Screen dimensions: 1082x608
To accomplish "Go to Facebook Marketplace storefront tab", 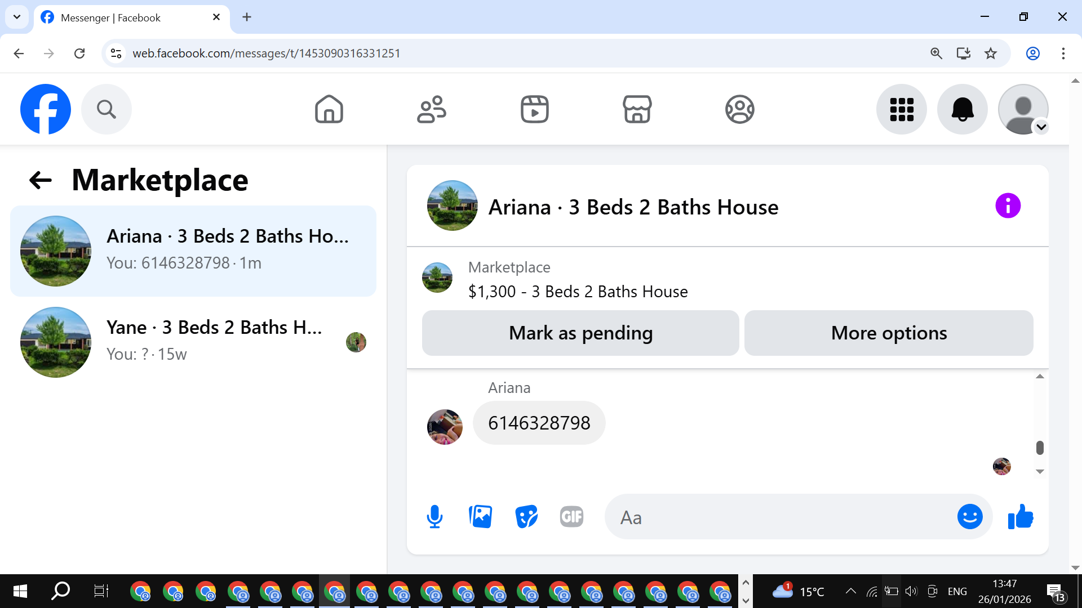I will point(637,109).
